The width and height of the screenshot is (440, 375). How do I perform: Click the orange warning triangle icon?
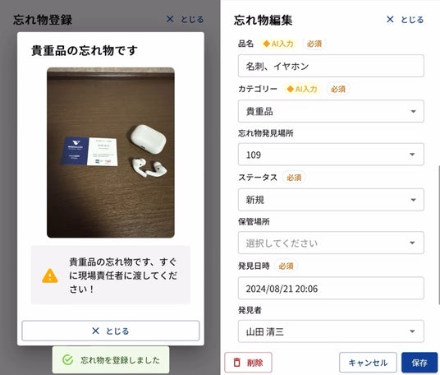[x=50, y=275]
